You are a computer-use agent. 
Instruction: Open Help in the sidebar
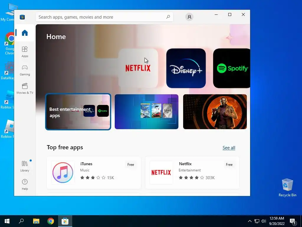click(25, 184)
